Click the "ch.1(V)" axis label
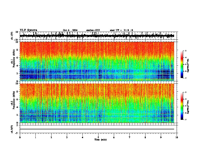The height and width of the screenshot is (154, 199). click(x=12, y=36)
